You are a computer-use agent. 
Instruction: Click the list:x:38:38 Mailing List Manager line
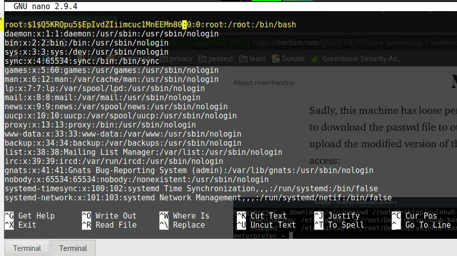[x=143, y=152]
